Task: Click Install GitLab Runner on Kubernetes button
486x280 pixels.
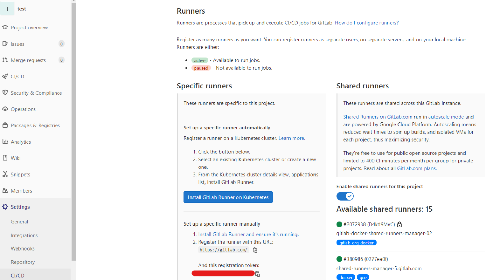Action: coord(228,197)
